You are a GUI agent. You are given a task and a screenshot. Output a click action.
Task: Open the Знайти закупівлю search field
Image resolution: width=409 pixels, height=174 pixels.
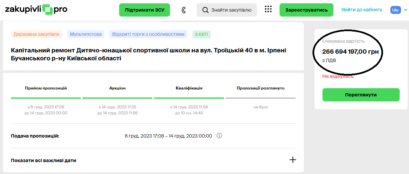[x=227, y=10]
